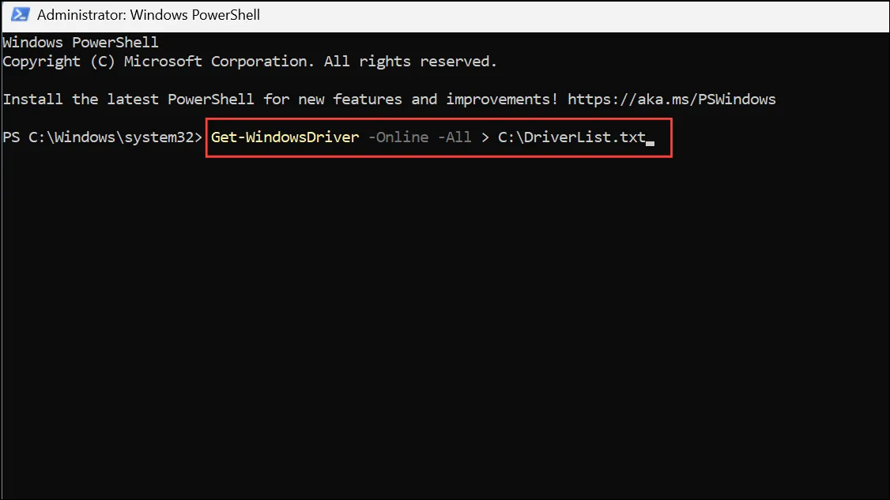Click the 'All rights reserved.' text
Viewport: 890px width, 500px height.
pyautogui.click(x=410, y=62)
